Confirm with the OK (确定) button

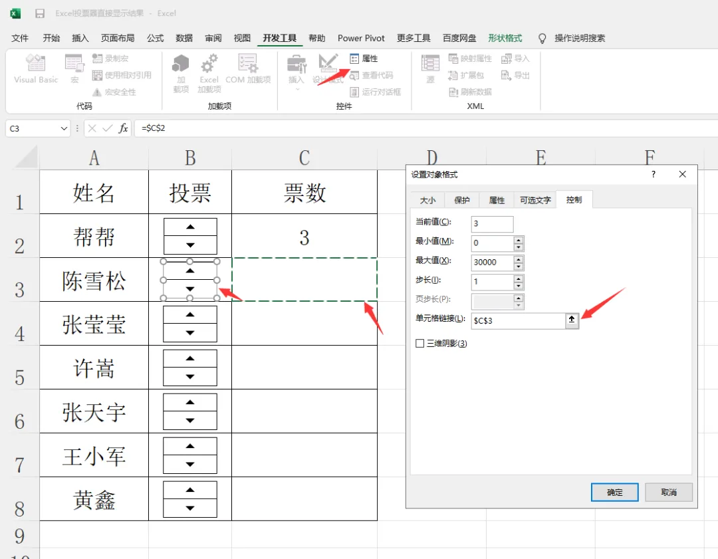click(x=614, y=492)
